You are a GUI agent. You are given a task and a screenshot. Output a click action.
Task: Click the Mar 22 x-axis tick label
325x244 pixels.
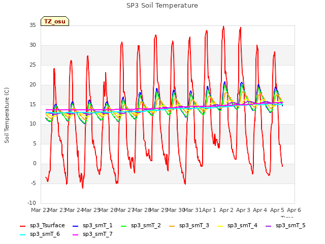point(40,210)
